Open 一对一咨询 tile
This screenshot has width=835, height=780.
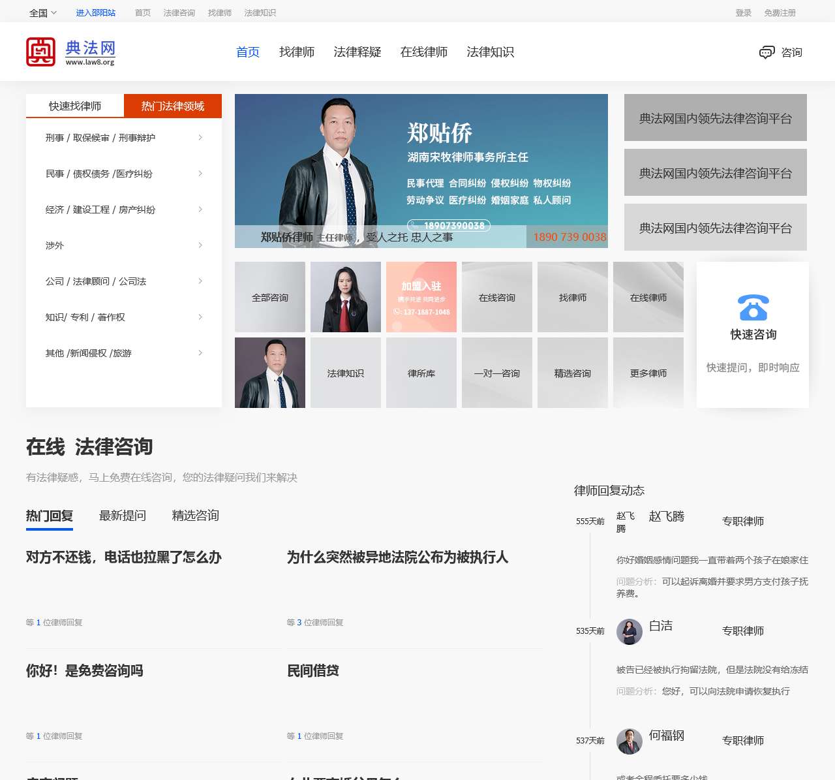tap(497, 373)
